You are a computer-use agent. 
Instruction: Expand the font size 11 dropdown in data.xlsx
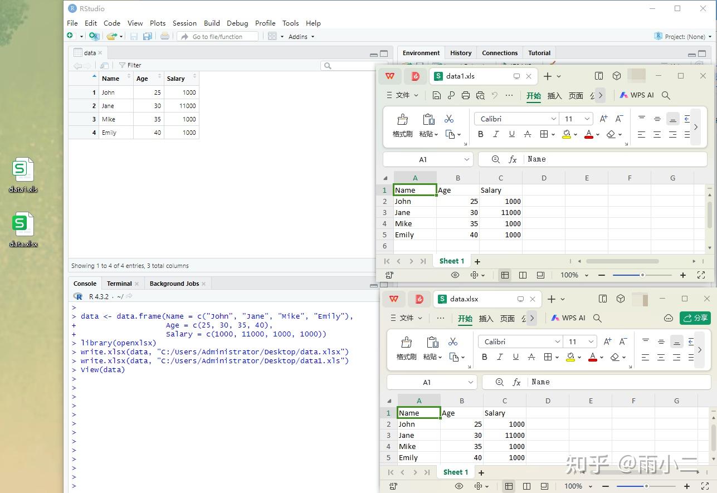(591, 341)
